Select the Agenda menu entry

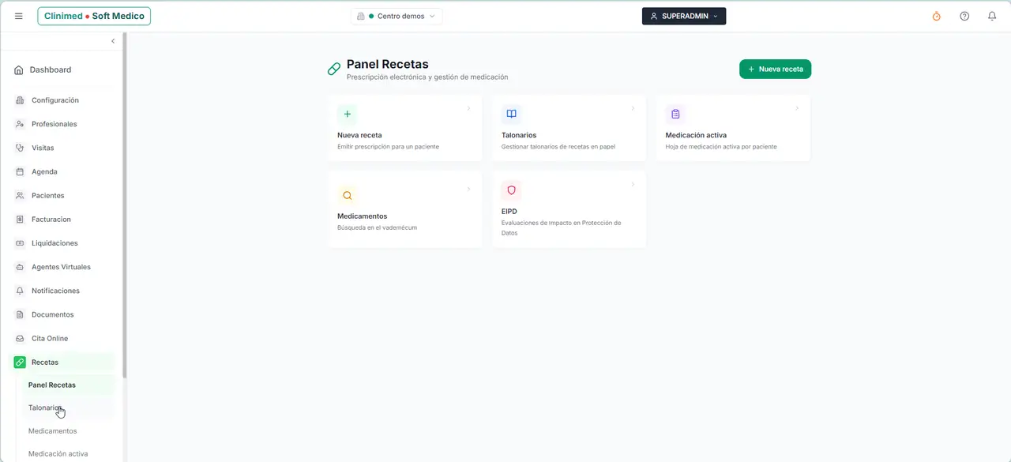(x=44, y=171)
